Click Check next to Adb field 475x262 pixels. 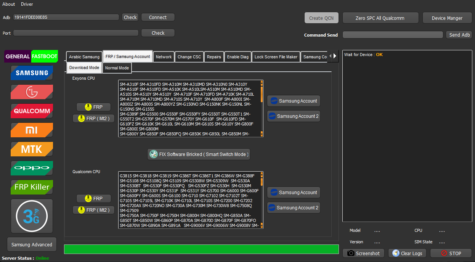130,17
